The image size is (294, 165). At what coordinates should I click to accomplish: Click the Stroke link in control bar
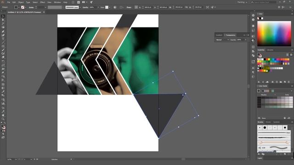(x=31, y=7)
